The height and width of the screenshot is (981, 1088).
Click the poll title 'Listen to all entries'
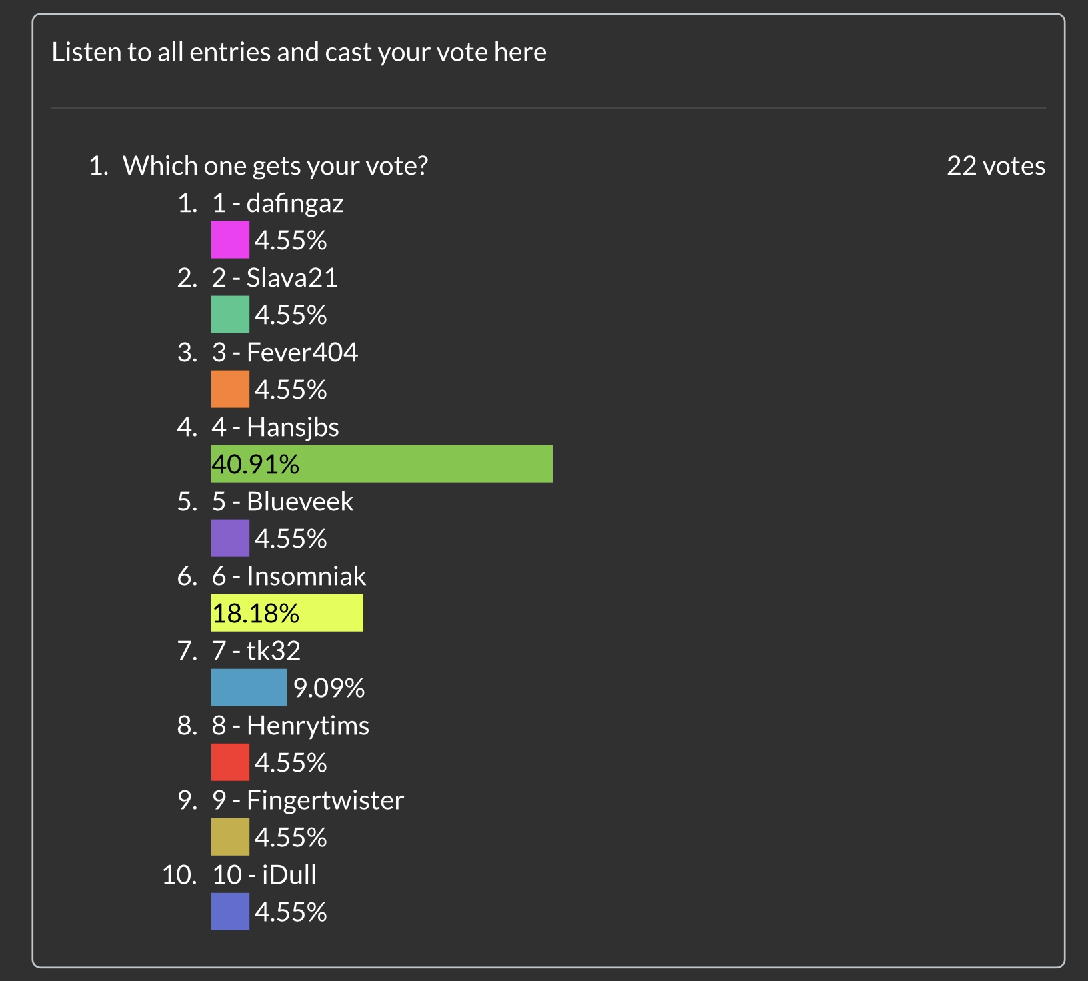(x=299, y=52)
